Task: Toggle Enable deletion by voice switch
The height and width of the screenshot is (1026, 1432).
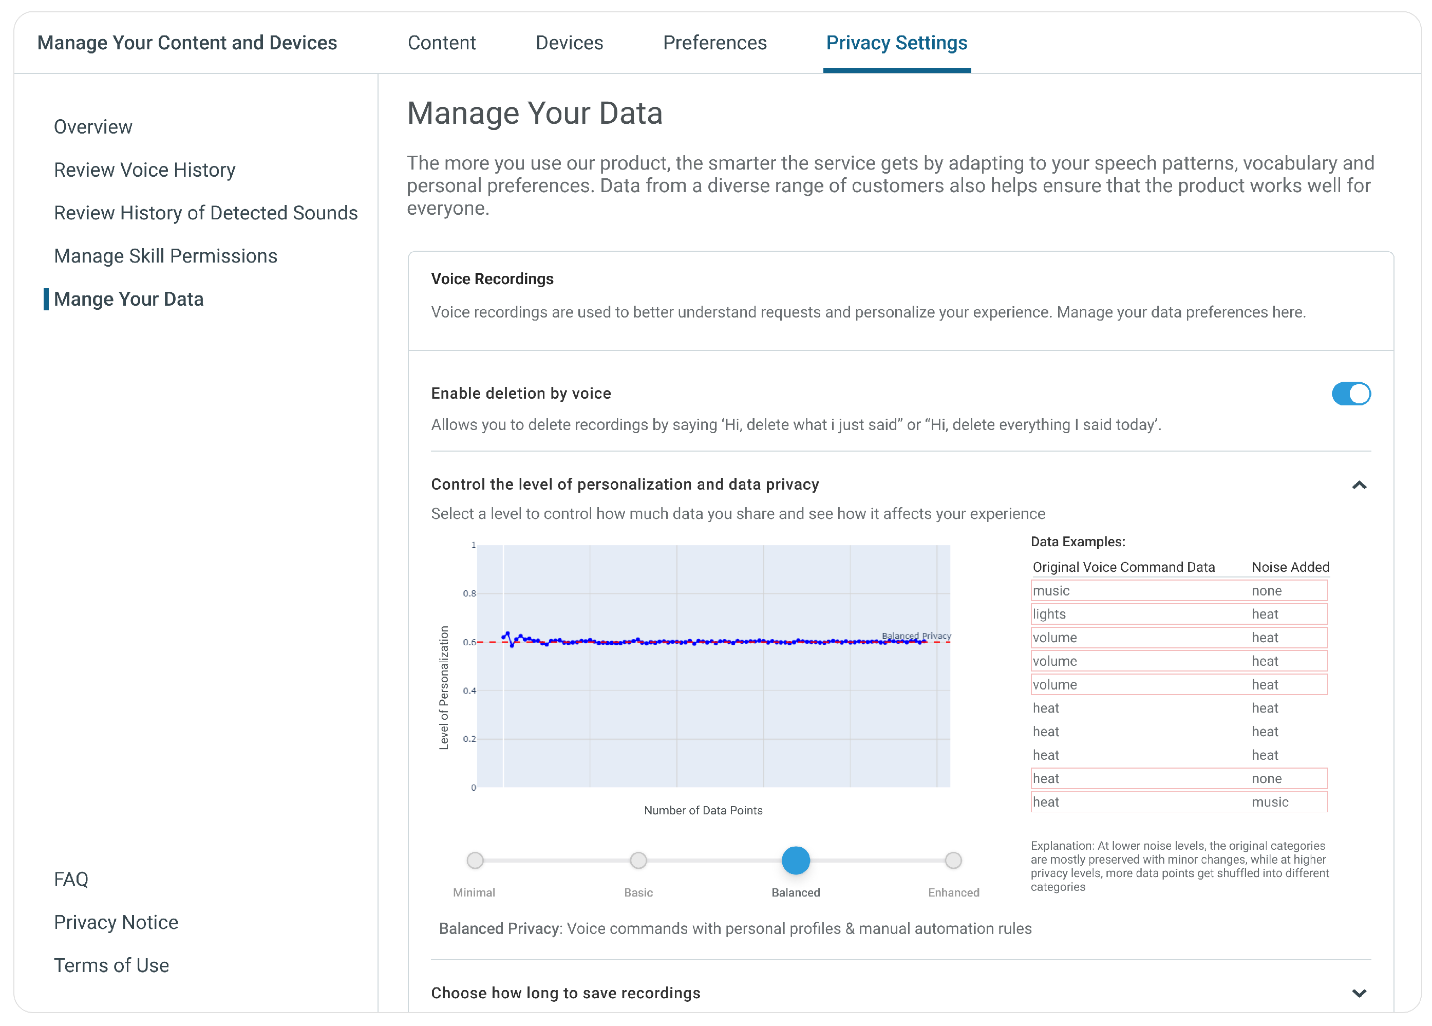Action: pyautogui.click(x=1350, y=394)
